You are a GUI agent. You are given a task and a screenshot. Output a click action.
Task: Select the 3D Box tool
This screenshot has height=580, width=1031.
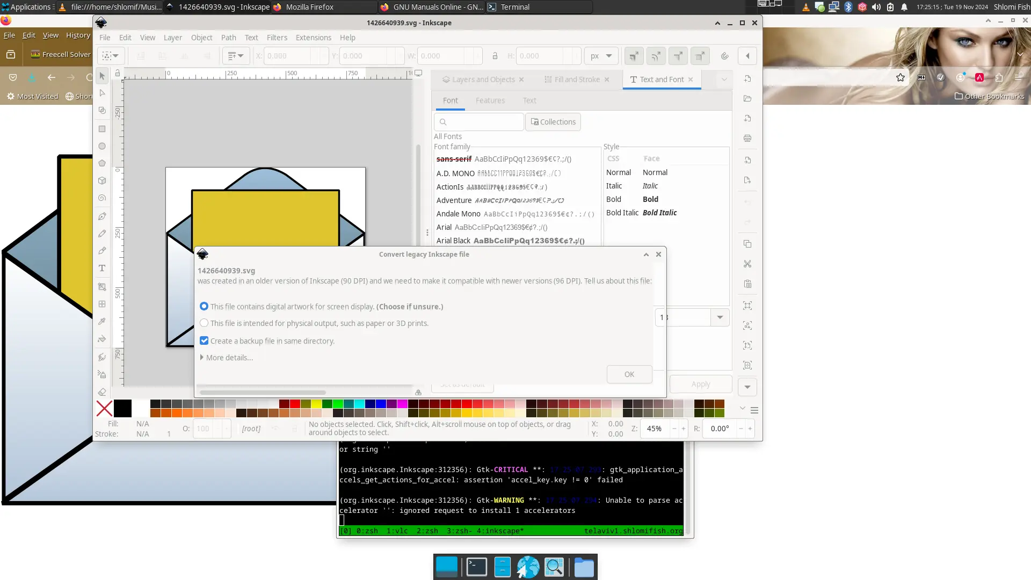[102, 181]
